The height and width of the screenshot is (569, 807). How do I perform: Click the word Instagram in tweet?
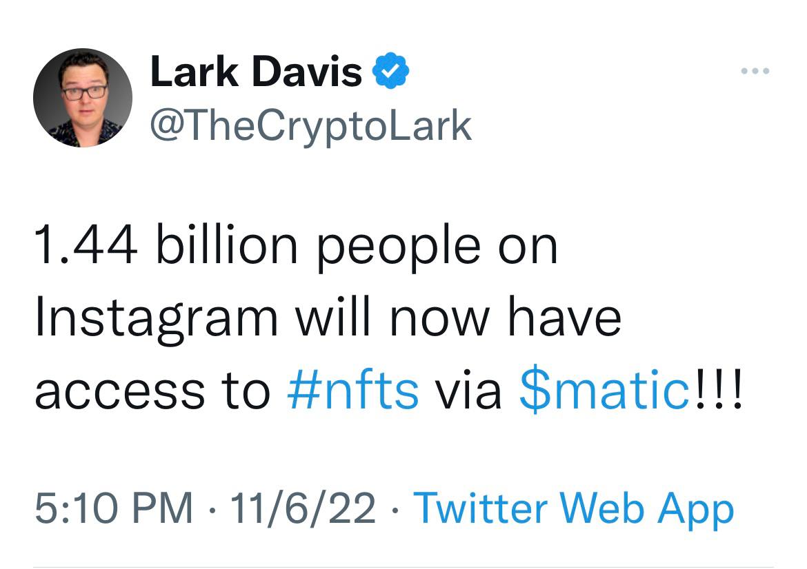pos(157,319)
